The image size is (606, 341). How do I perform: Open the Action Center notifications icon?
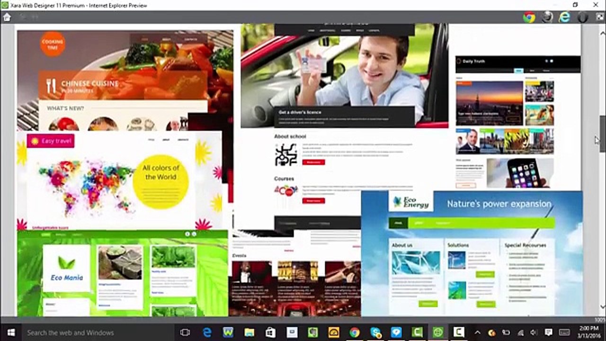pos(548,332)
